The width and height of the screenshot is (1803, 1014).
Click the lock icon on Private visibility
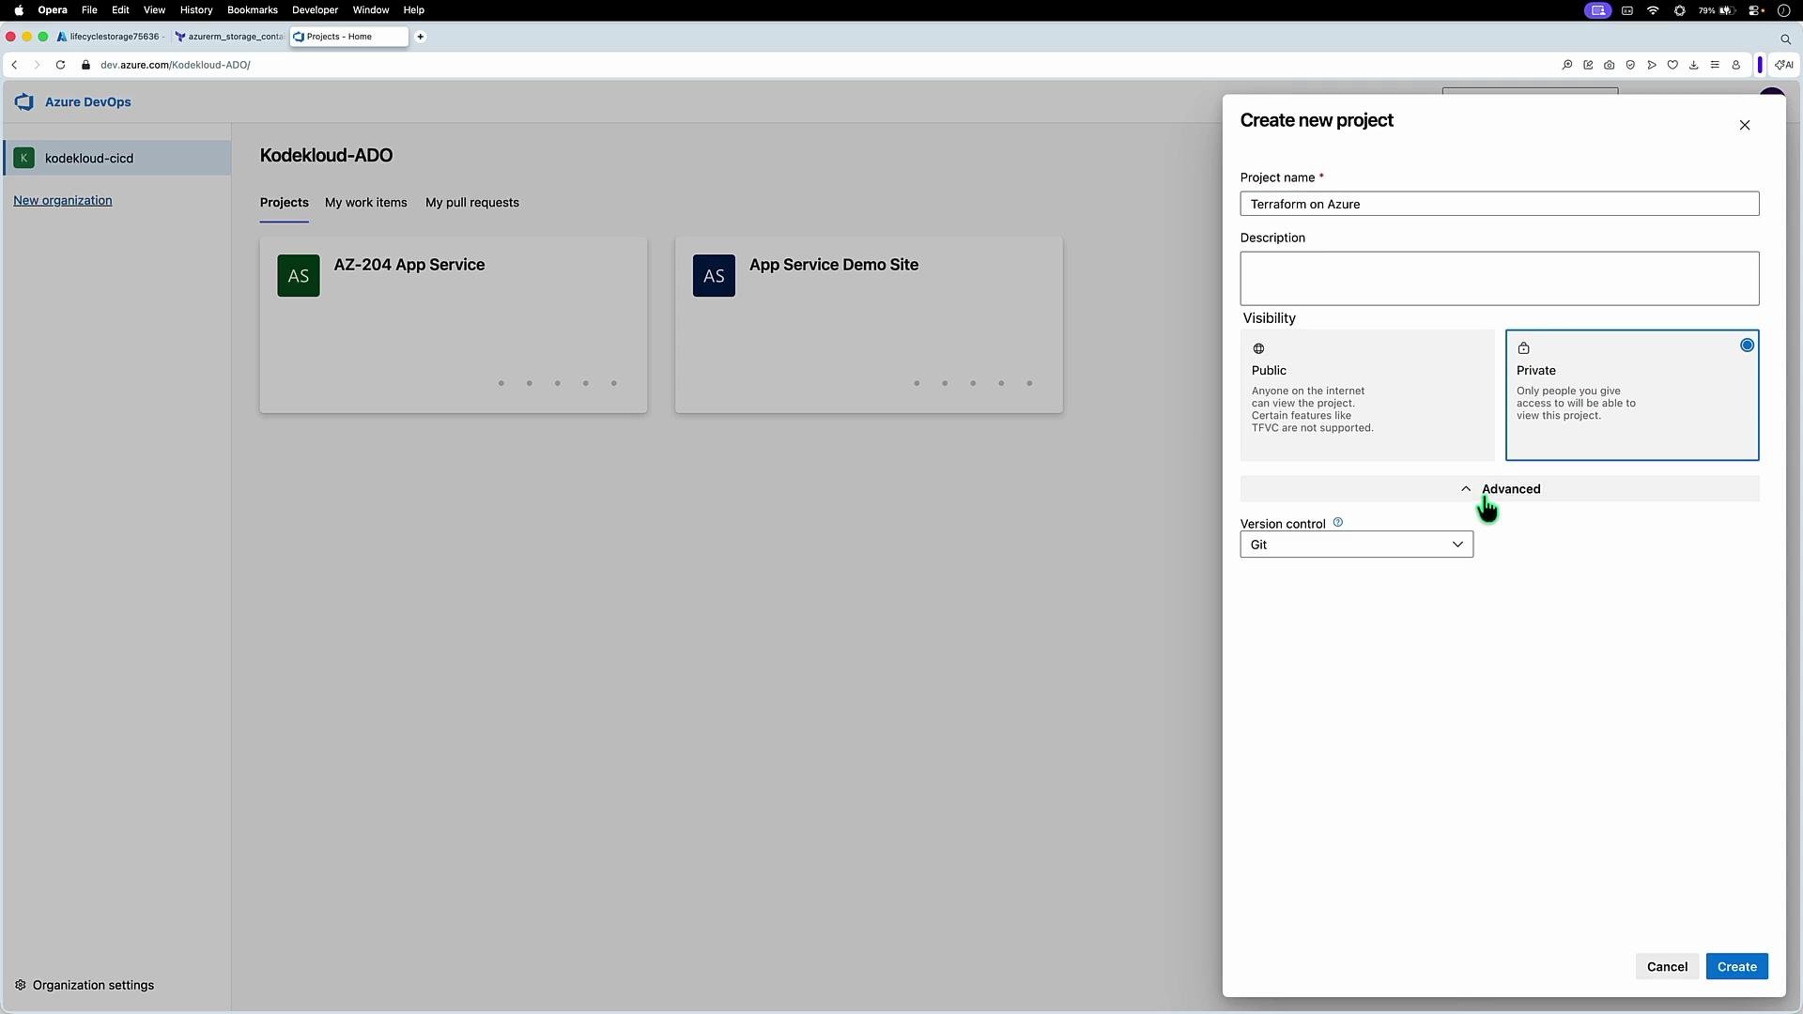pyautogui.click(x=1523, y=348)
